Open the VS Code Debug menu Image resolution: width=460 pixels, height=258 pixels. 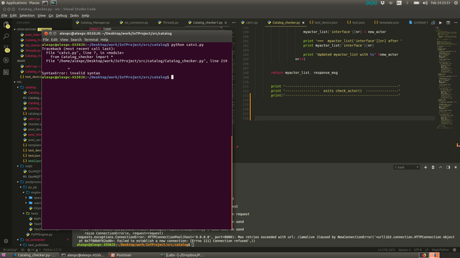(61, 16)
